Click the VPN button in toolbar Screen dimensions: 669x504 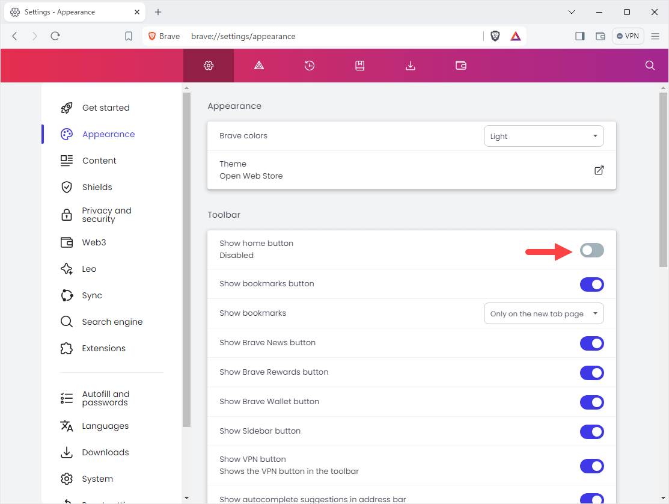coord(628,36)
